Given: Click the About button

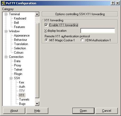Looking at the screenshot, I should click(x=14, y=111).
